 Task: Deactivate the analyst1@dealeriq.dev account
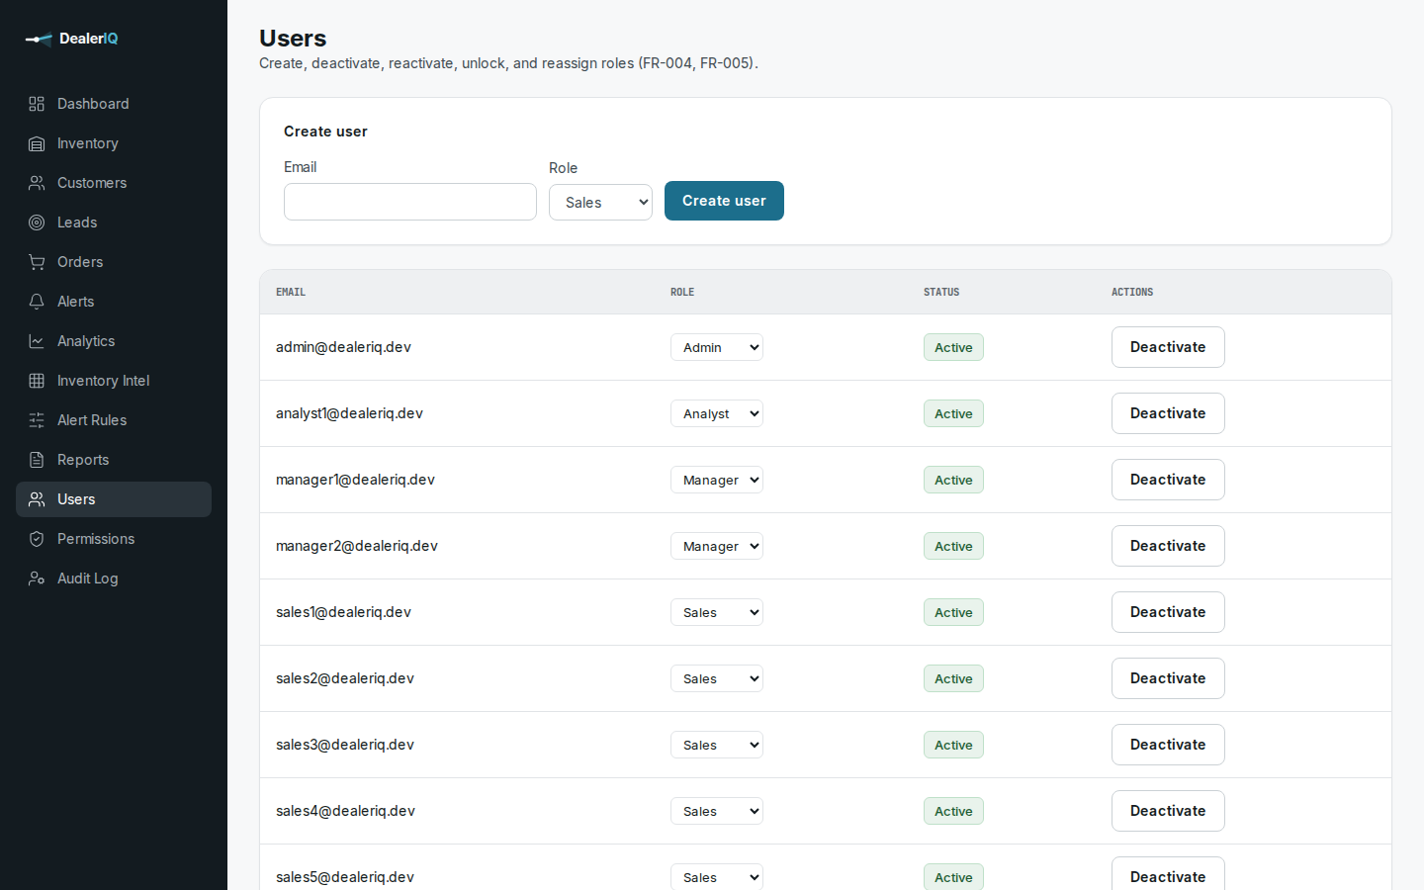coord(1168,413)
